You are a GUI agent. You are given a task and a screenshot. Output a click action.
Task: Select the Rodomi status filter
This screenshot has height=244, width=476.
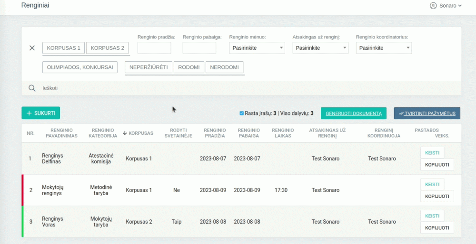189,67
